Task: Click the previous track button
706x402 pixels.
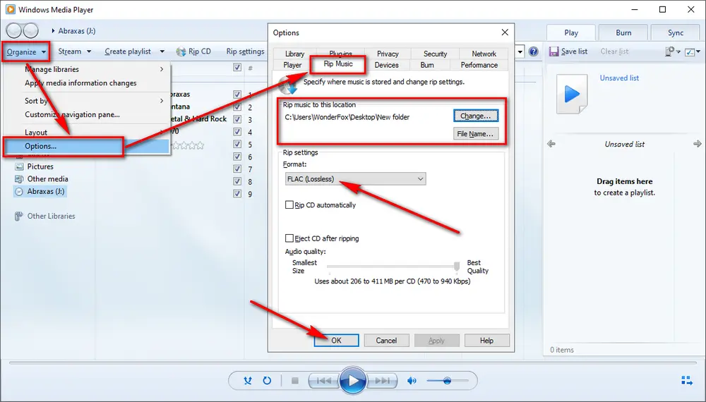Action: pyautogui.click(x=324, y=381)
